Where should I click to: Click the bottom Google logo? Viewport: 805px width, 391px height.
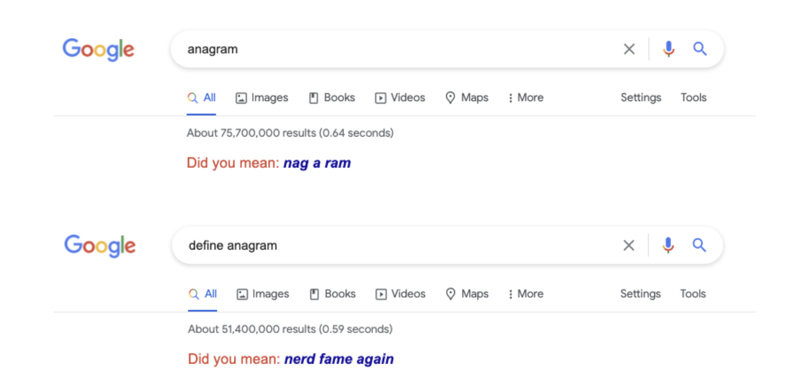click(100, 246)
